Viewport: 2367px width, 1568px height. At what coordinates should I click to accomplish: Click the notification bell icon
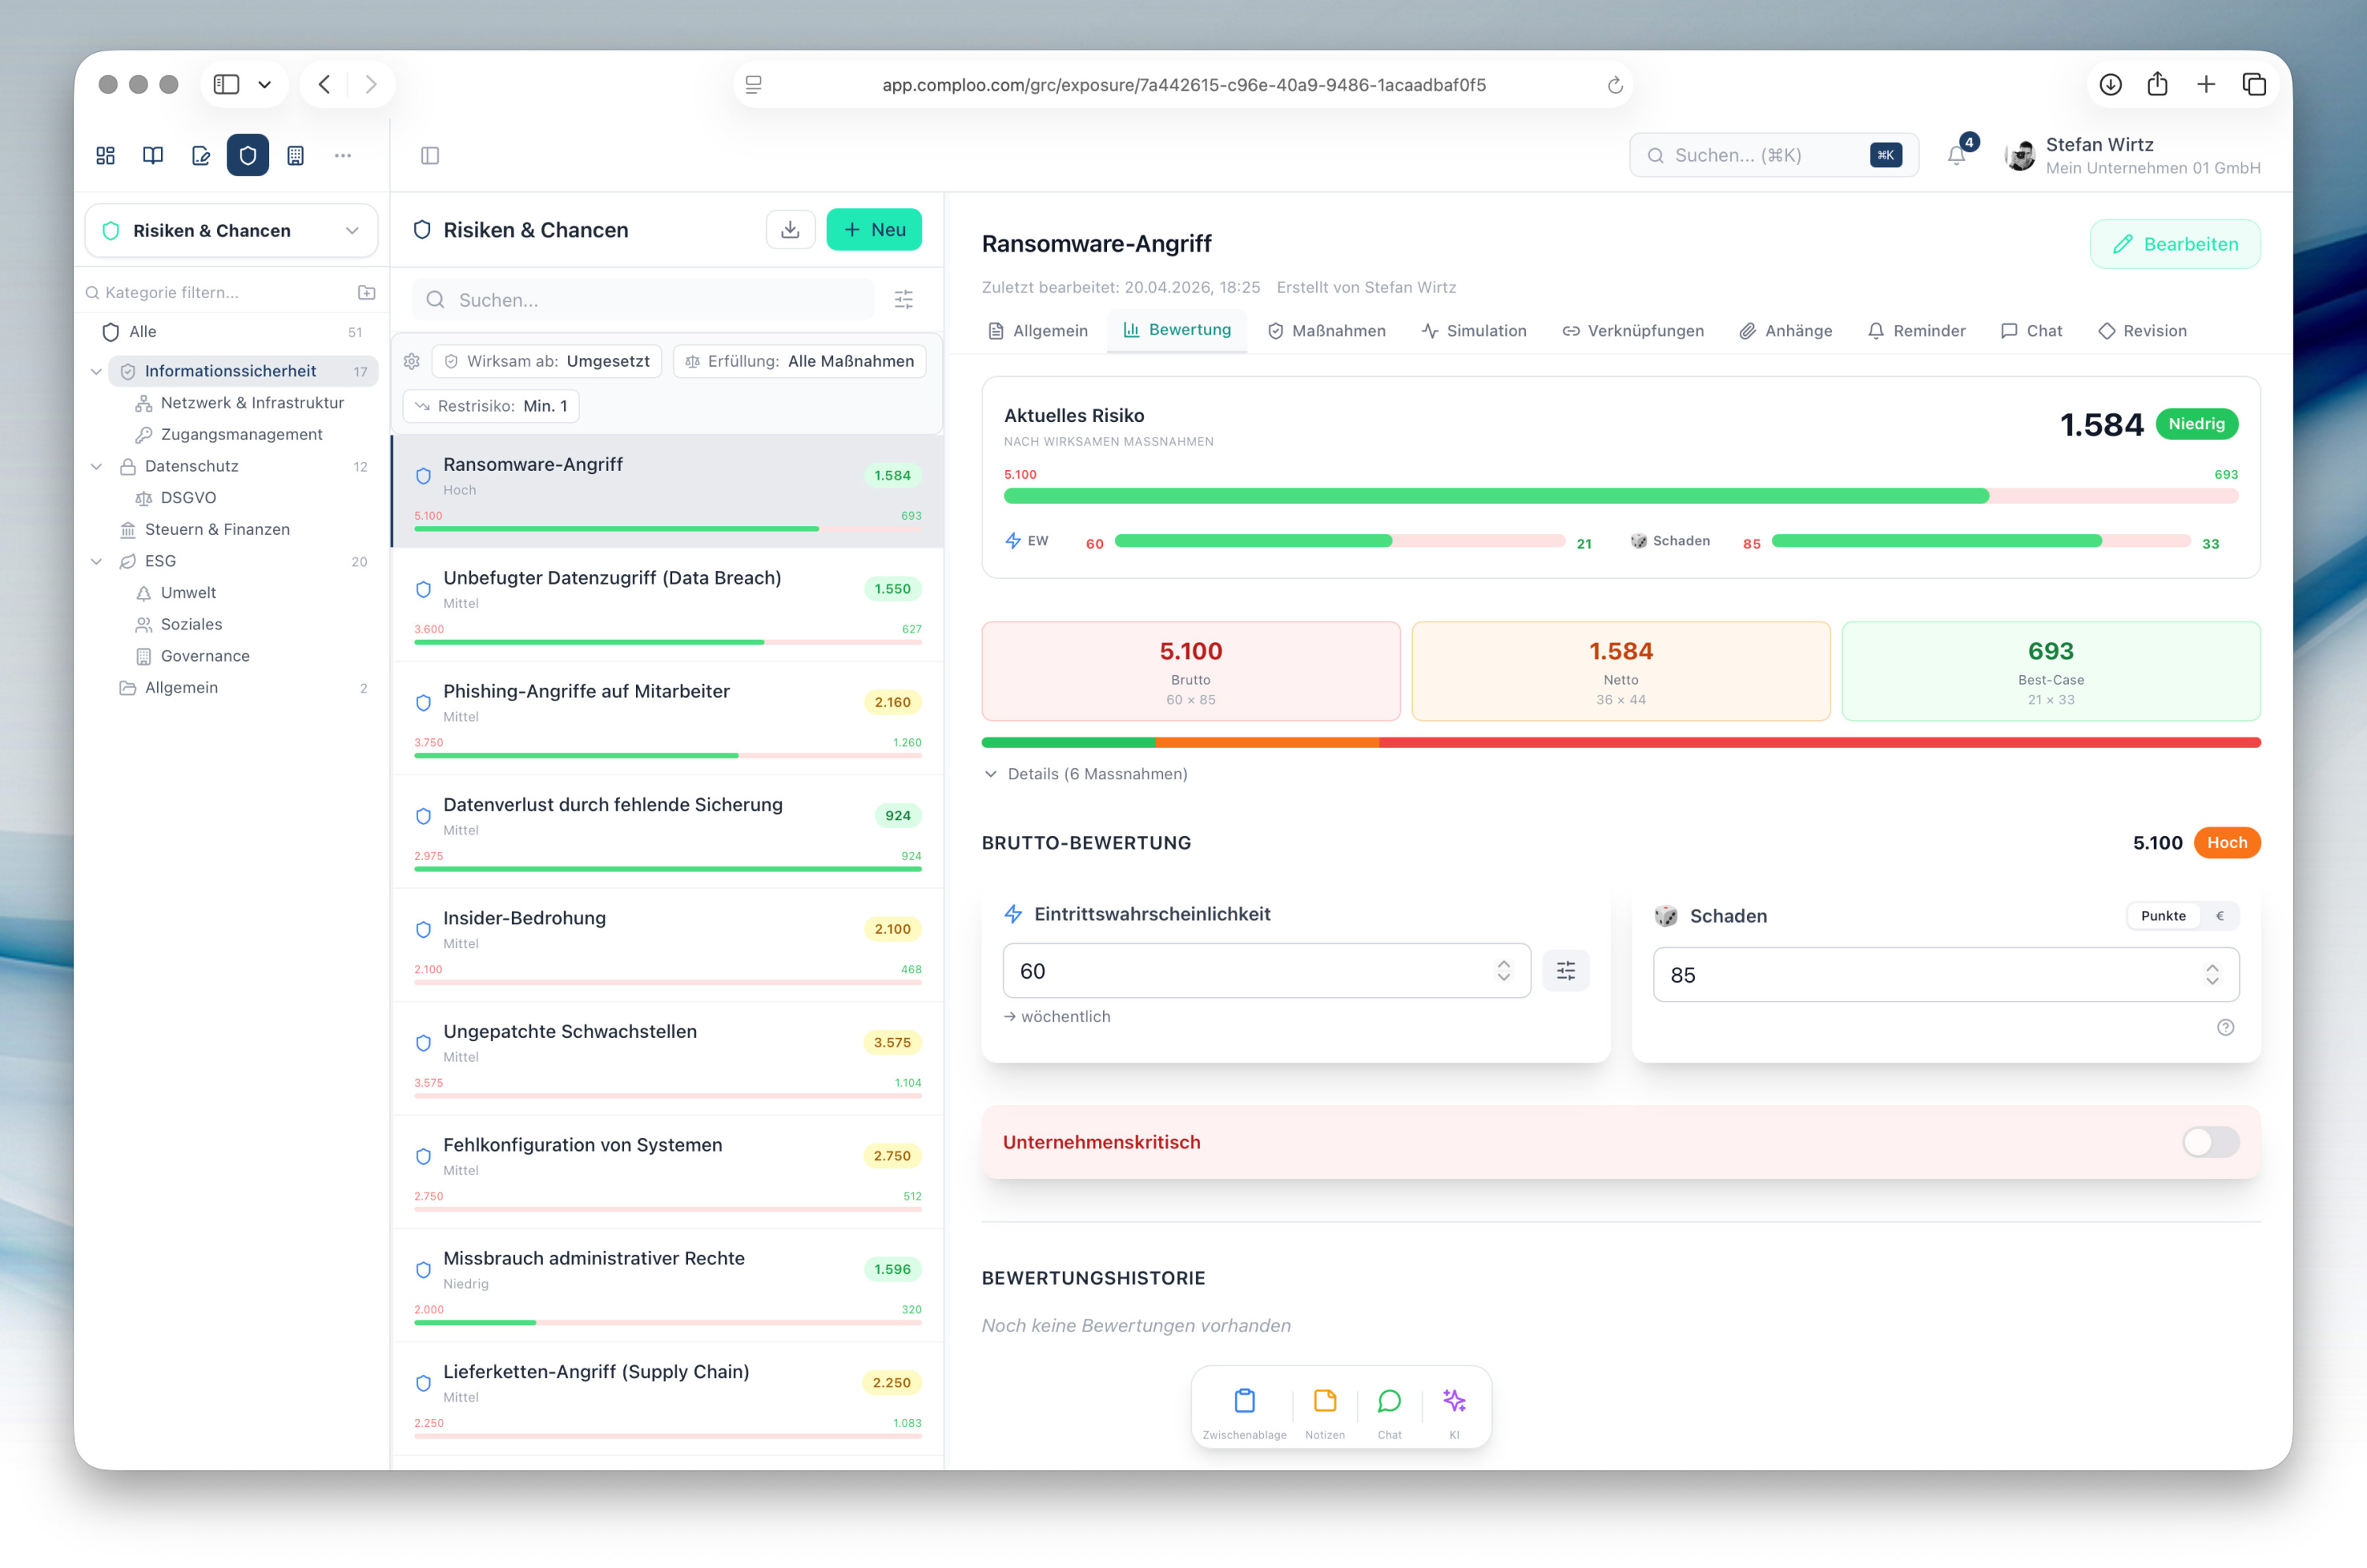(x=1956, y=155)
